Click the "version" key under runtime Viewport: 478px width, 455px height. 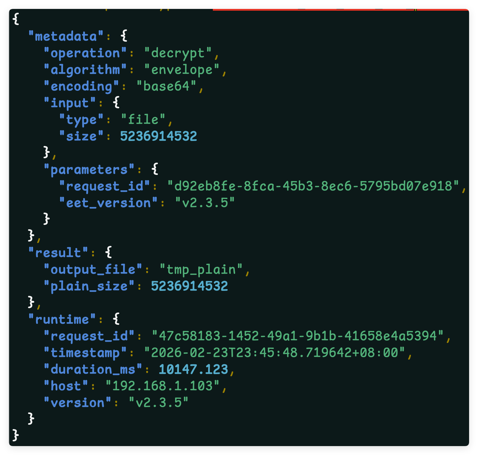coord(77,403)
